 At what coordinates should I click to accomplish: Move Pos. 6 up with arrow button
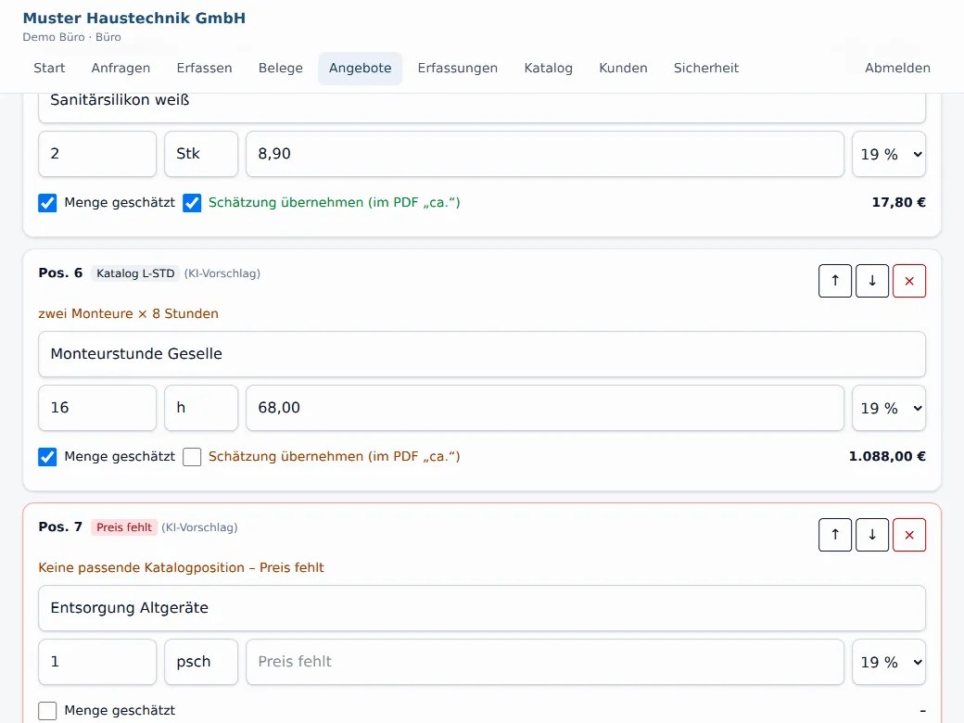[x=835, y=281]
